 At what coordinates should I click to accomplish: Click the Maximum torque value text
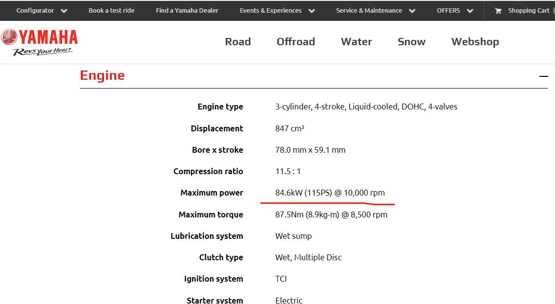click(x=331, y=215)
